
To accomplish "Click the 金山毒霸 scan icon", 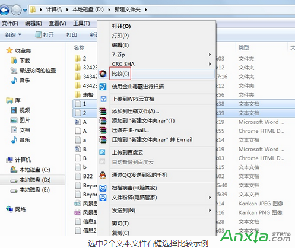I will coord(103,87).
